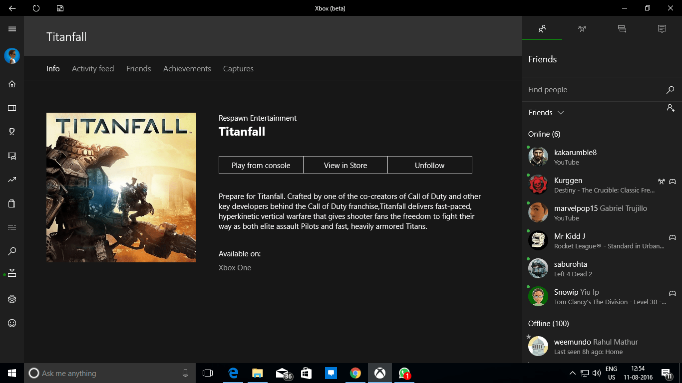Click the Titanfall box art image
The height and width of the screenshot is (383, 682).
point(121,188)
